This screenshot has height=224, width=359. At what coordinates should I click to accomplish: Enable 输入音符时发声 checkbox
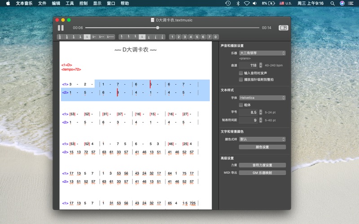[241, 73]
